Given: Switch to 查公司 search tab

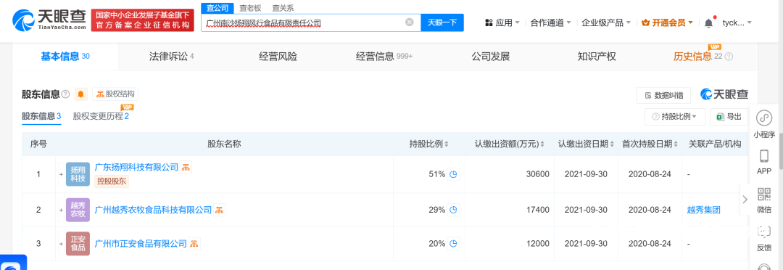Looking at the screenshot, I should [x=217, y=8].
